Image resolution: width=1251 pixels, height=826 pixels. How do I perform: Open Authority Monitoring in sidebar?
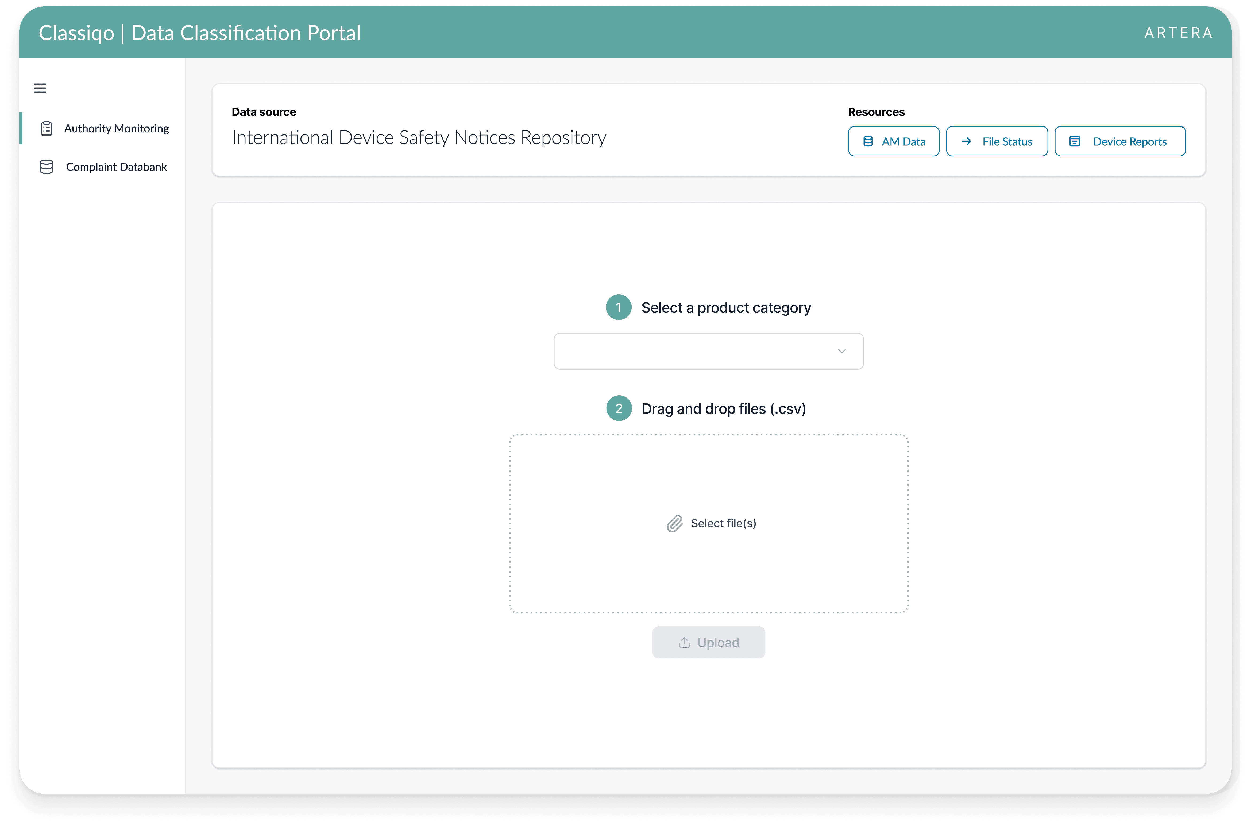[116, 129]
